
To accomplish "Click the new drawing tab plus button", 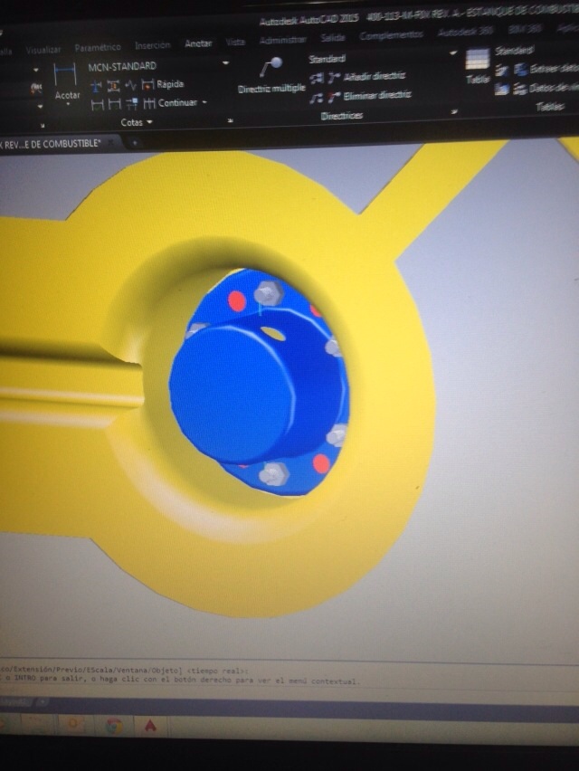I will pos(135,143).
